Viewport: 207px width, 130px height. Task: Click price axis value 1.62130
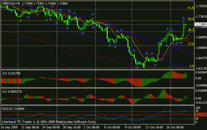pyautogui.click(x=201, y=68)
